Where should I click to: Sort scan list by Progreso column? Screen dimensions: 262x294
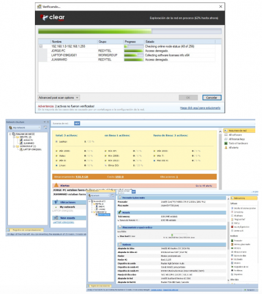[x=134, y=42]
